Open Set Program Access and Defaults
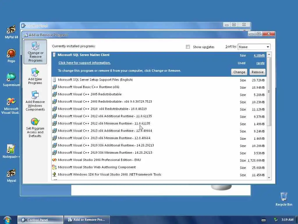This screenshot has width=298, height=224. [35, 127]
